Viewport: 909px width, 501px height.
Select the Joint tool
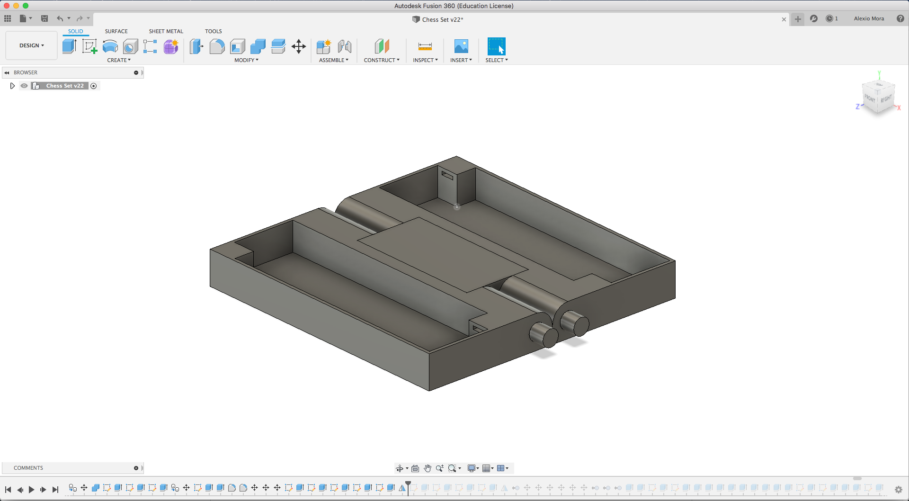click(345, 46)
